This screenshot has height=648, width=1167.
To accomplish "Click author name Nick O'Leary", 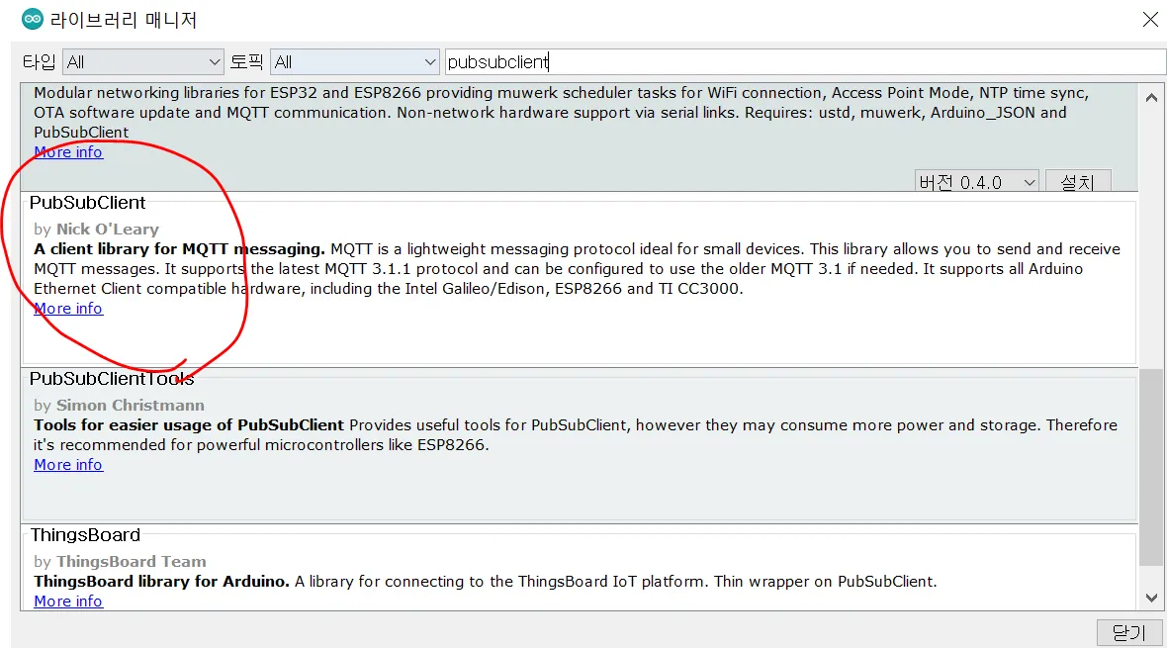I will 108,230.
